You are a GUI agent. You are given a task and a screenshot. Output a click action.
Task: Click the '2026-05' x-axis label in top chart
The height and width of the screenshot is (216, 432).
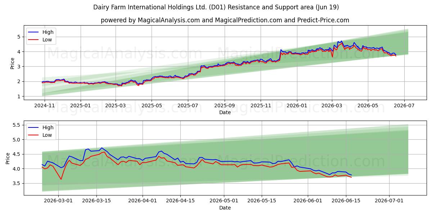[368, 106]
